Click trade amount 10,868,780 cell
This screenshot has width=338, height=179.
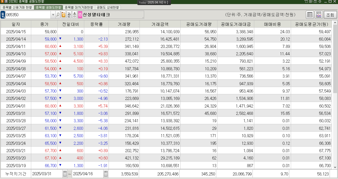click(160, 69)
